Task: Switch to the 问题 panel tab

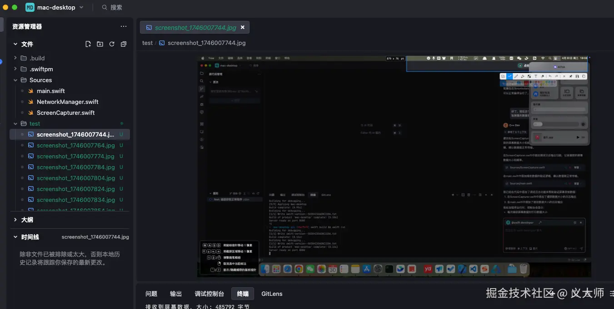Action: pyautogui.click(x=151, y=294)
